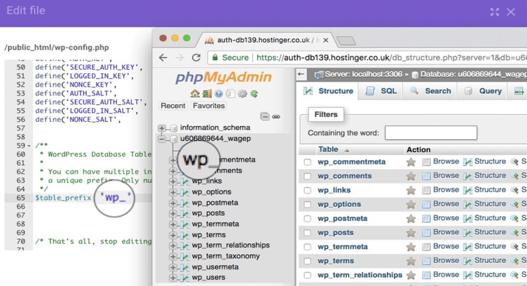Check the wp_commentmeta table checkbox

pyautogui.click(x=308, y=162)
